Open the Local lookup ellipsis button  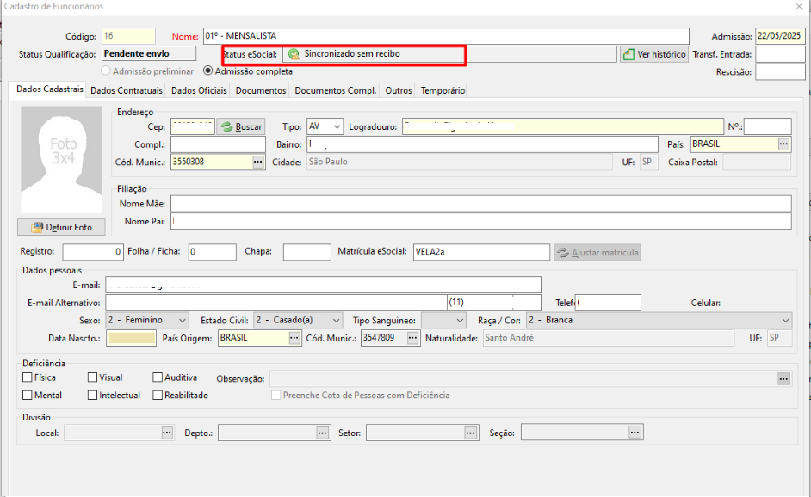point(166,433)
